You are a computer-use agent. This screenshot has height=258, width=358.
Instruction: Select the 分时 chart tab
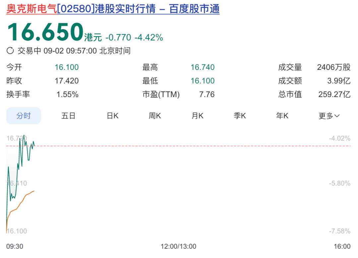24,116
